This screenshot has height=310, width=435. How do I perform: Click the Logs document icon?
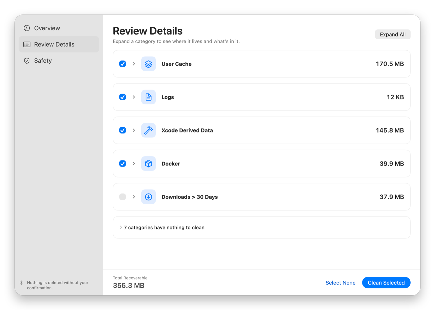tap(148, 97)
